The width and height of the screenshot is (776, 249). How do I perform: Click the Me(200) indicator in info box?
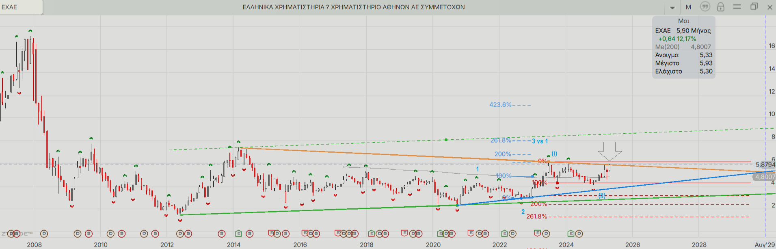(x=667, y=47)
